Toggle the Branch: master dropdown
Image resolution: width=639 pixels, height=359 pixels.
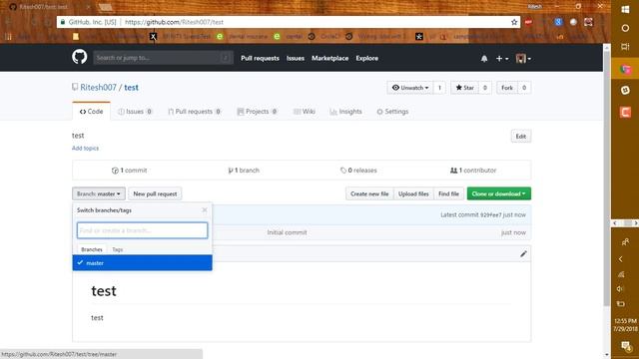[99, 193]
